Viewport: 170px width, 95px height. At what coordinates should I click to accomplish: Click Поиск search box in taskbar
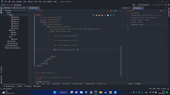pos(63,92)
